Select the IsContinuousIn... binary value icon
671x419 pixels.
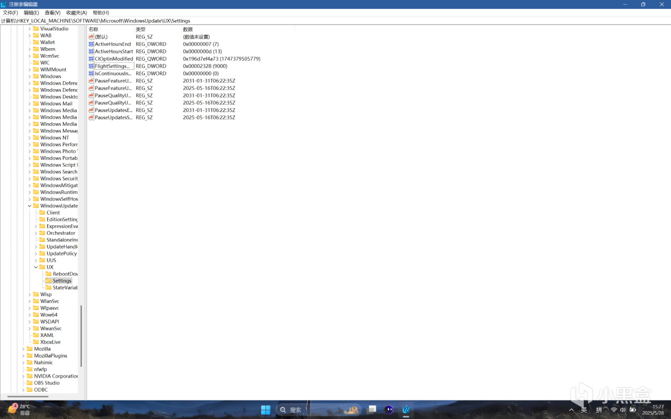coord(91,73)
